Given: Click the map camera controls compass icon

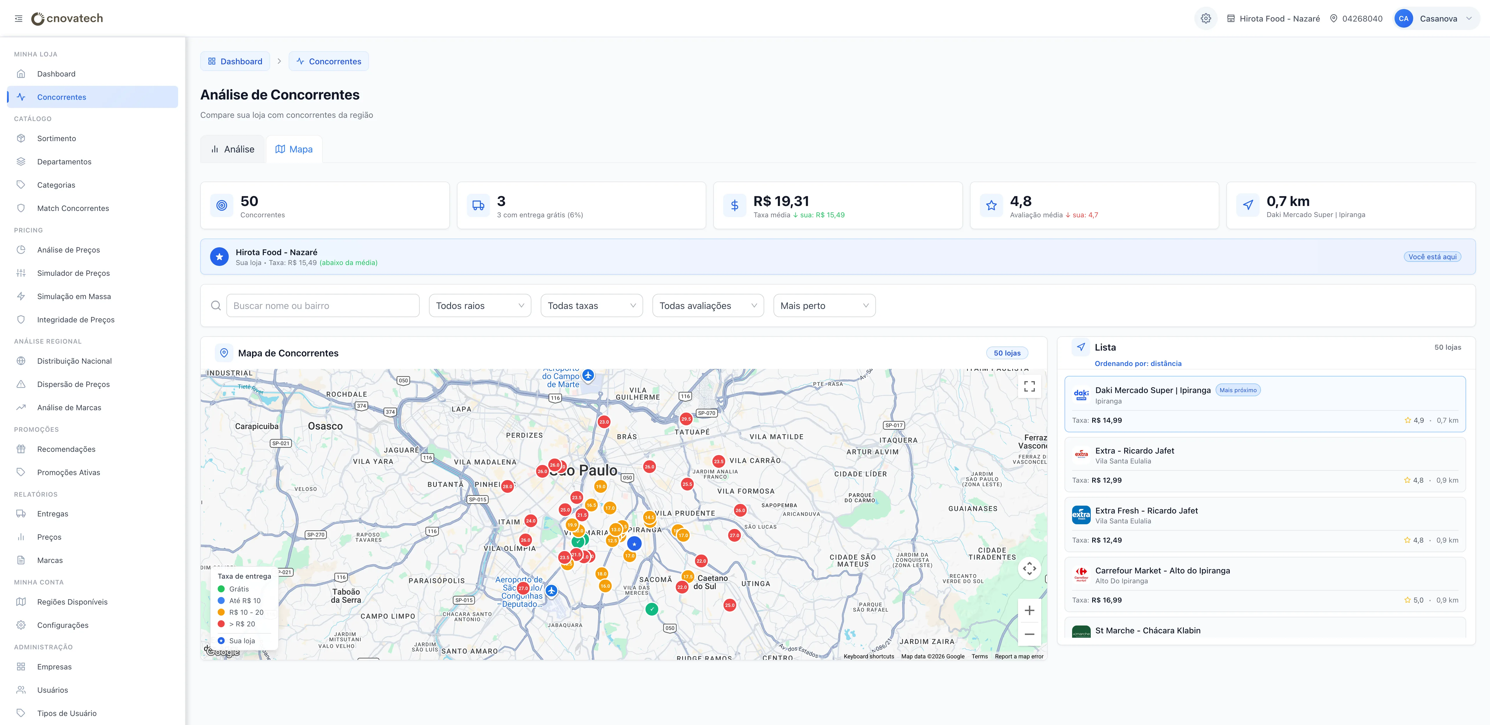Looking at the screenshot, I should pos(1030,569).
